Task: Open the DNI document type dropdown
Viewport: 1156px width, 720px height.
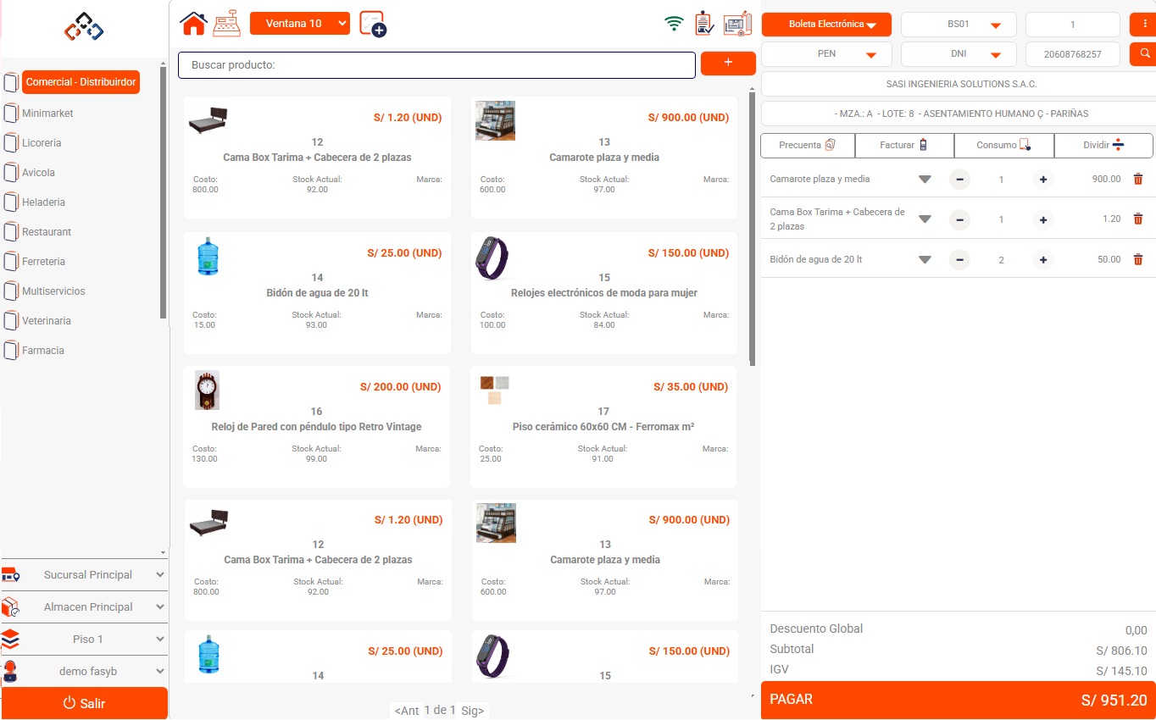Action: [959, 53]
